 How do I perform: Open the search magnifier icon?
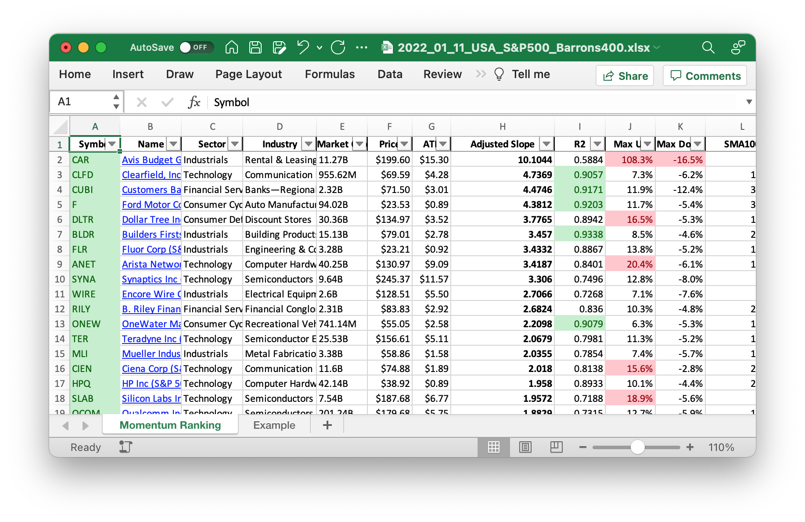click(708, 47)
